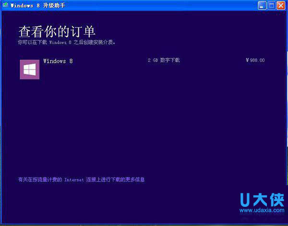The height and width of the screenshot is (226, 288).
Task: Open link about metered Internet connection downloads
Action: pos(82,179)
